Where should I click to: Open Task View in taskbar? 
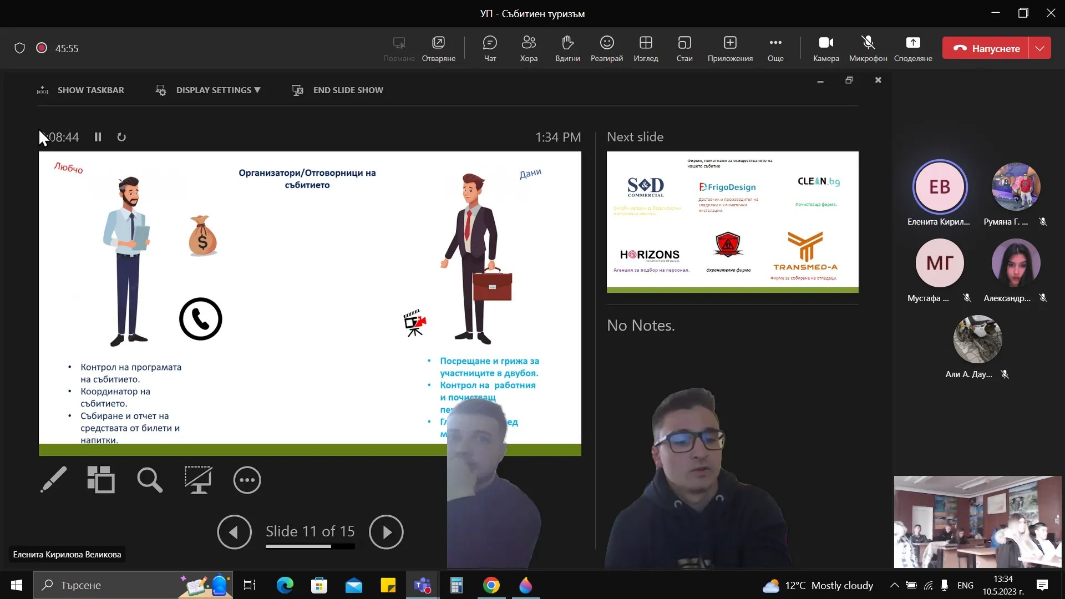(x=250, y=585)
